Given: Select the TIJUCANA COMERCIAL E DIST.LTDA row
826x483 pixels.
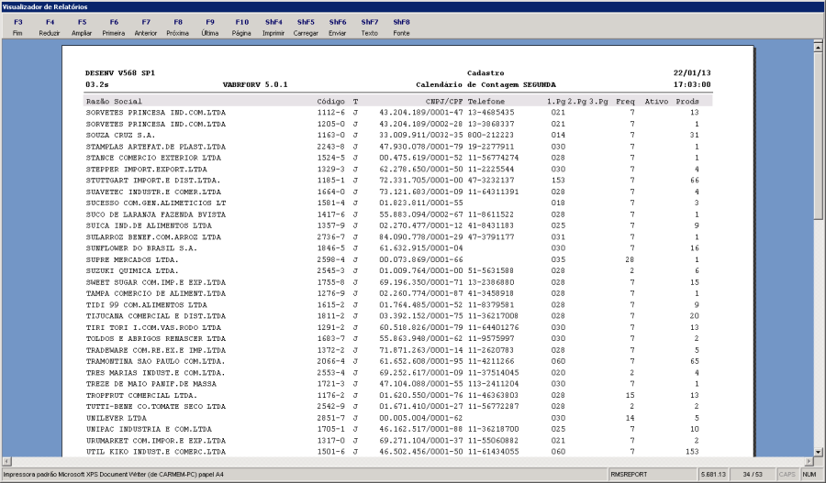Looking at the screenshot, I should click(x=393, y=316).
